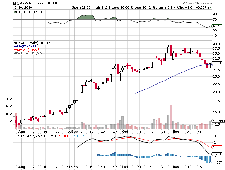Screen dimensions: 225x170
Task: Click the "MA(50) 29.93" legend text
Action: (27, 47)
